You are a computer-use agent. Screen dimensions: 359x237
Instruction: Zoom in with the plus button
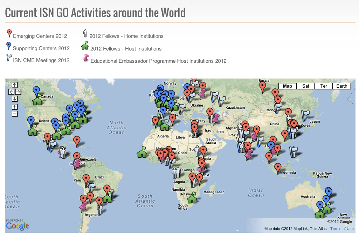[x=15, y=107]
